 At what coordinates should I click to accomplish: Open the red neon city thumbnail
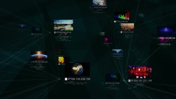click(140, 71)
